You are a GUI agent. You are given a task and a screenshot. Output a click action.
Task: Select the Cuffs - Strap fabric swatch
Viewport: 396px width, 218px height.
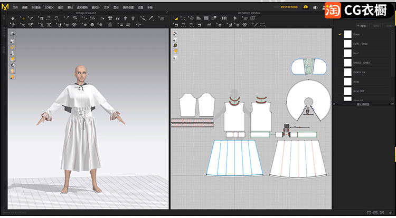[347, 44]
